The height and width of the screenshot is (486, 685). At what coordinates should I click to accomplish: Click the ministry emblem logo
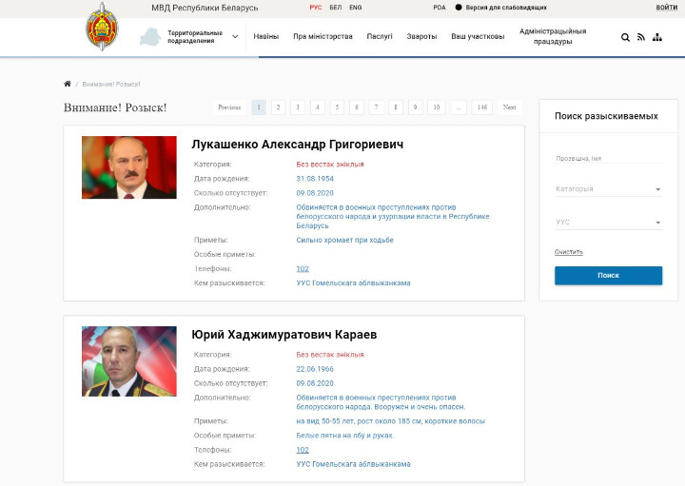tap(102, 27)
